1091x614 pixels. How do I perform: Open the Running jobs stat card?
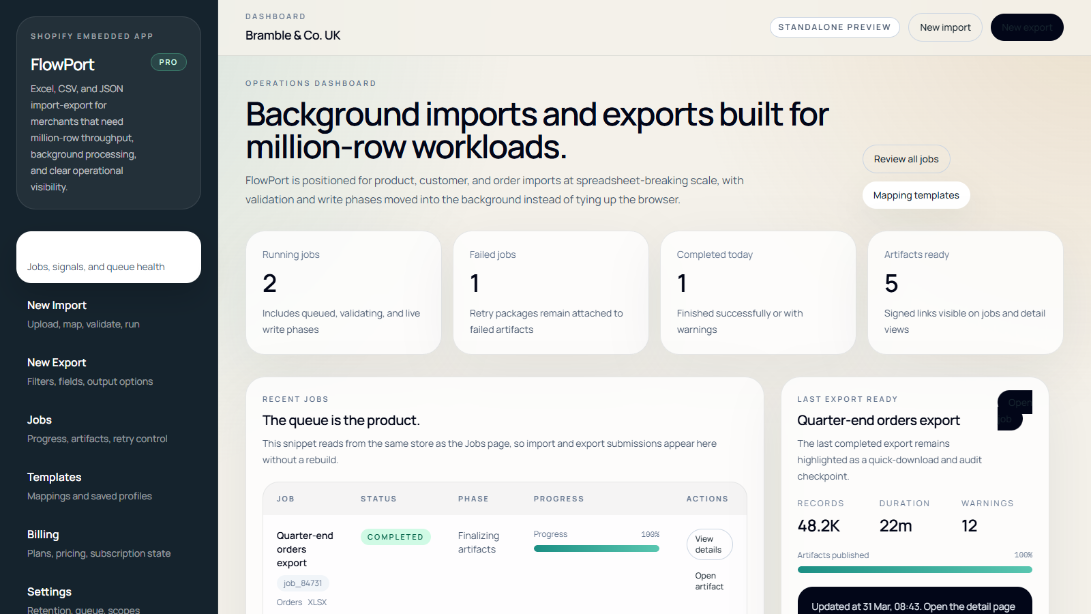344,293
